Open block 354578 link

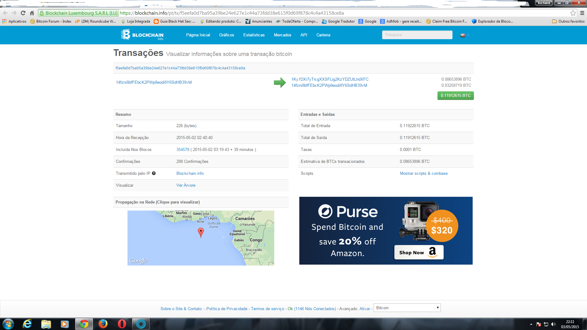(183, 149)
